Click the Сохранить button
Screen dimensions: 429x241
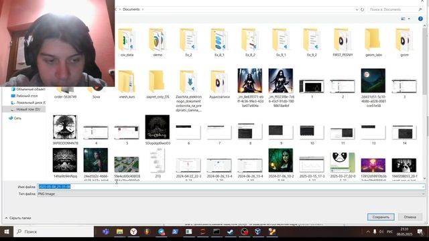pyautogui.click(x=381, y=217)
